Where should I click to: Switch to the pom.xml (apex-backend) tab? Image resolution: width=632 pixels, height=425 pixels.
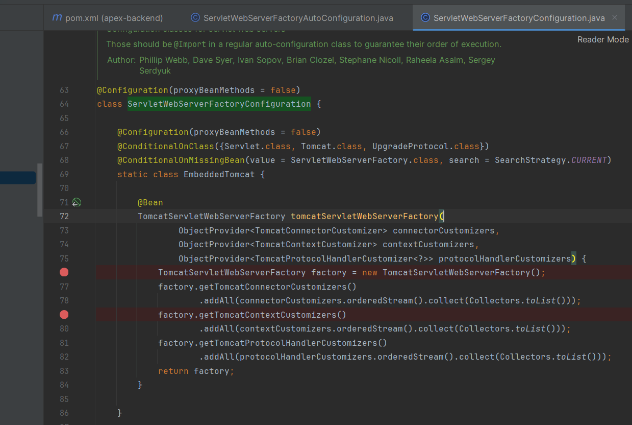pos(114,18)
